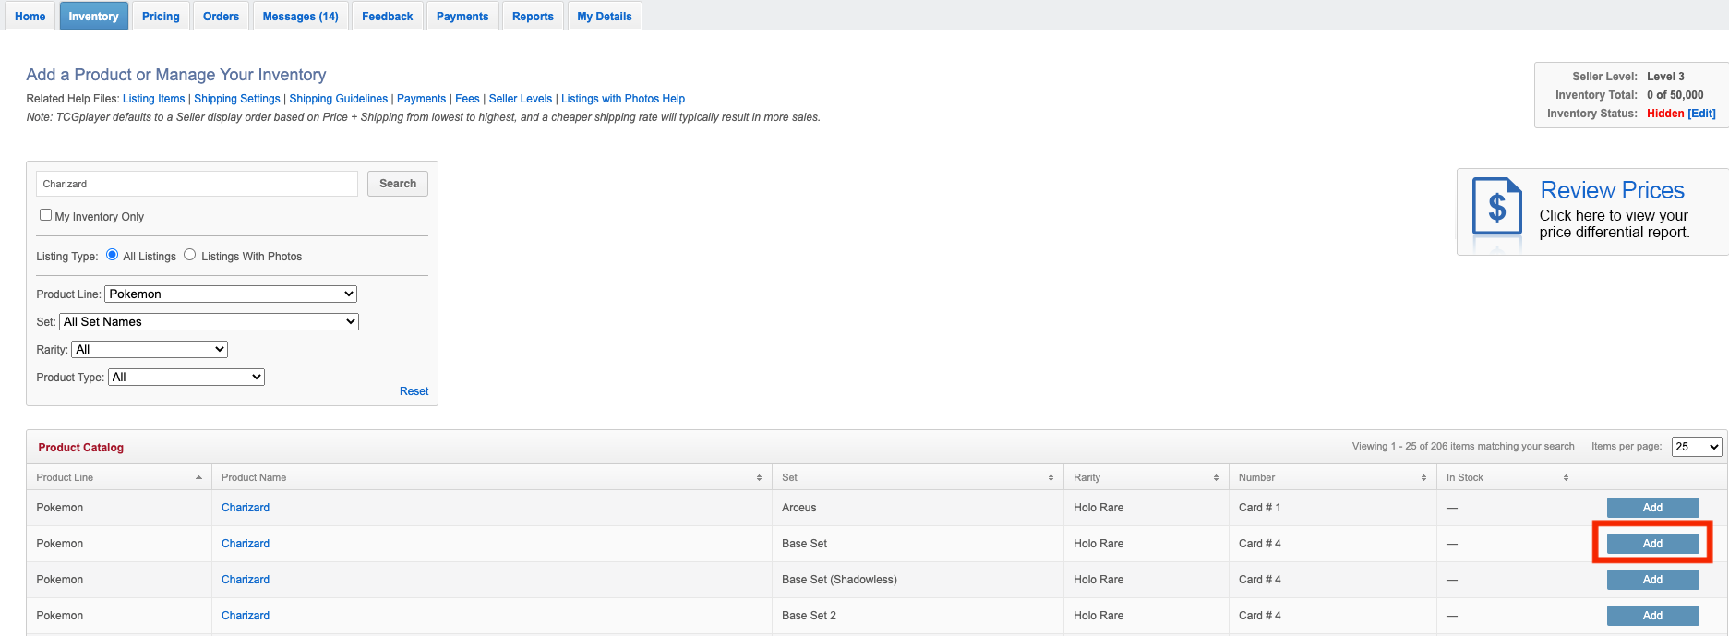The width and height of the screenshot is (1729, 636).
Task: Open the Payments tab
Action: click(x=462, y=17)
